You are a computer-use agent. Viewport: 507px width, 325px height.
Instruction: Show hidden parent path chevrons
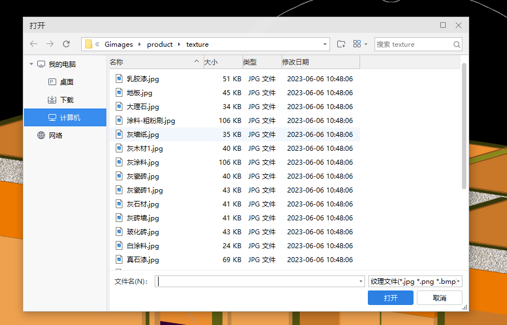[97, 45]
